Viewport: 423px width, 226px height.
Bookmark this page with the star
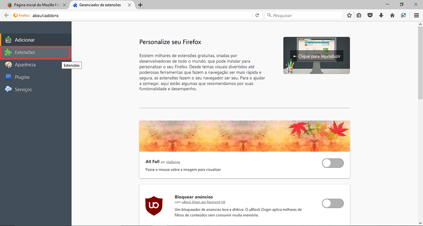click(349, 15)
